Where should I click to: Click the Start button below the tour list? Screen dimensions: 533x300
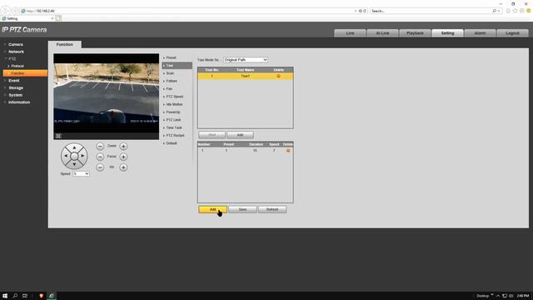click(212, 135)
